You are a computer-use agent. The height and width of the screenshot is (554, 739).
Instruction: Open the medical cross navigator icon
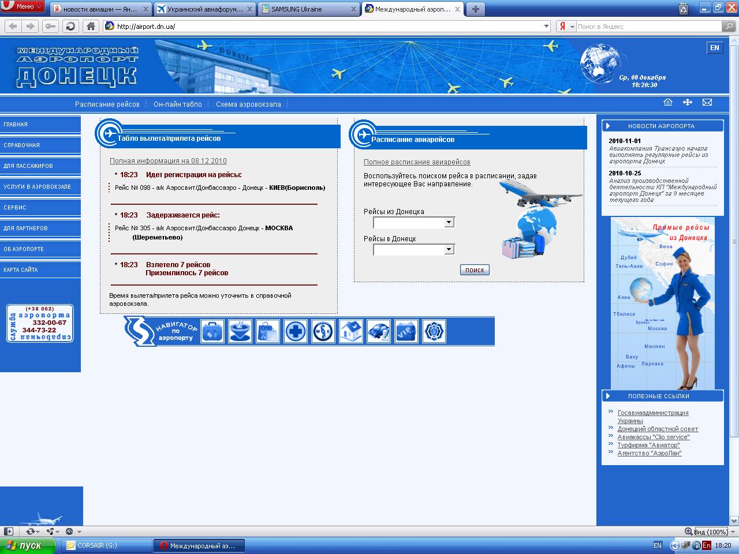coord(296,331)
